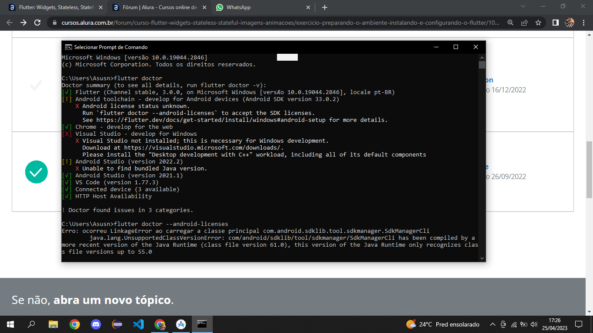Viewport: 593px width, 333px height.
Task: Open Eclipse IDE from the taskbar
Action: click(x=117, y=324)
